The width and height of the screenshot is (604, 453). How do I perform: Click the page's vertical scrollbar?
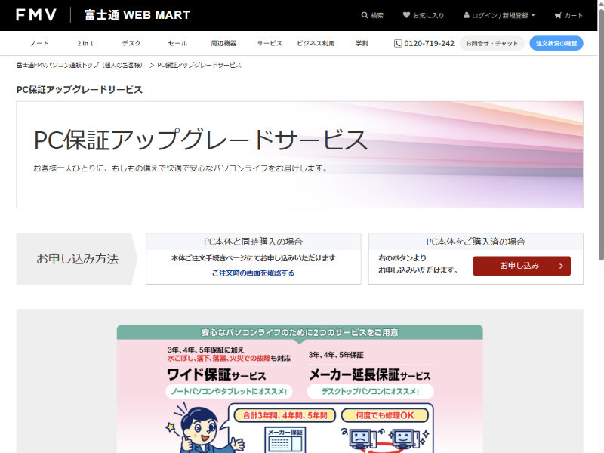[x=600, y=151]
